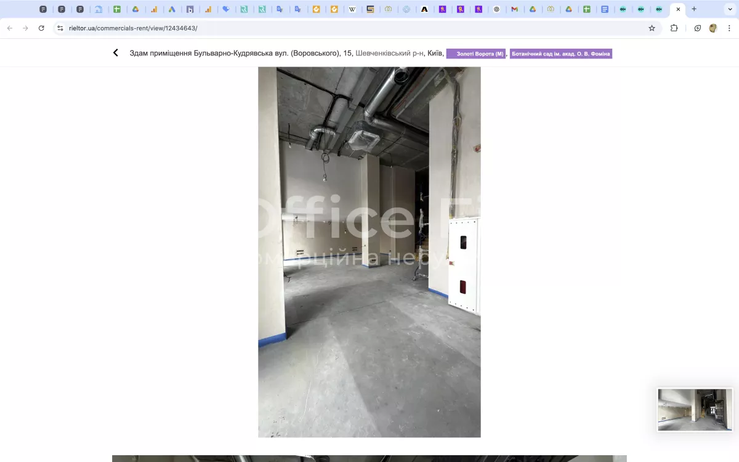Image resolution: width=739 pixels, height=462 pixels.
Task: Click the site information icon in the address bar
Action: pyautogui.click(x=60, y=28)
